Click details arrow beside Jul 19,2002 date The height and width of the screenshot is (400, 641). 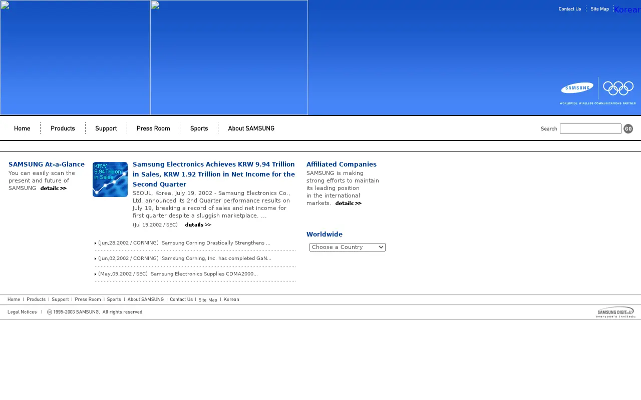pos(198,225)
